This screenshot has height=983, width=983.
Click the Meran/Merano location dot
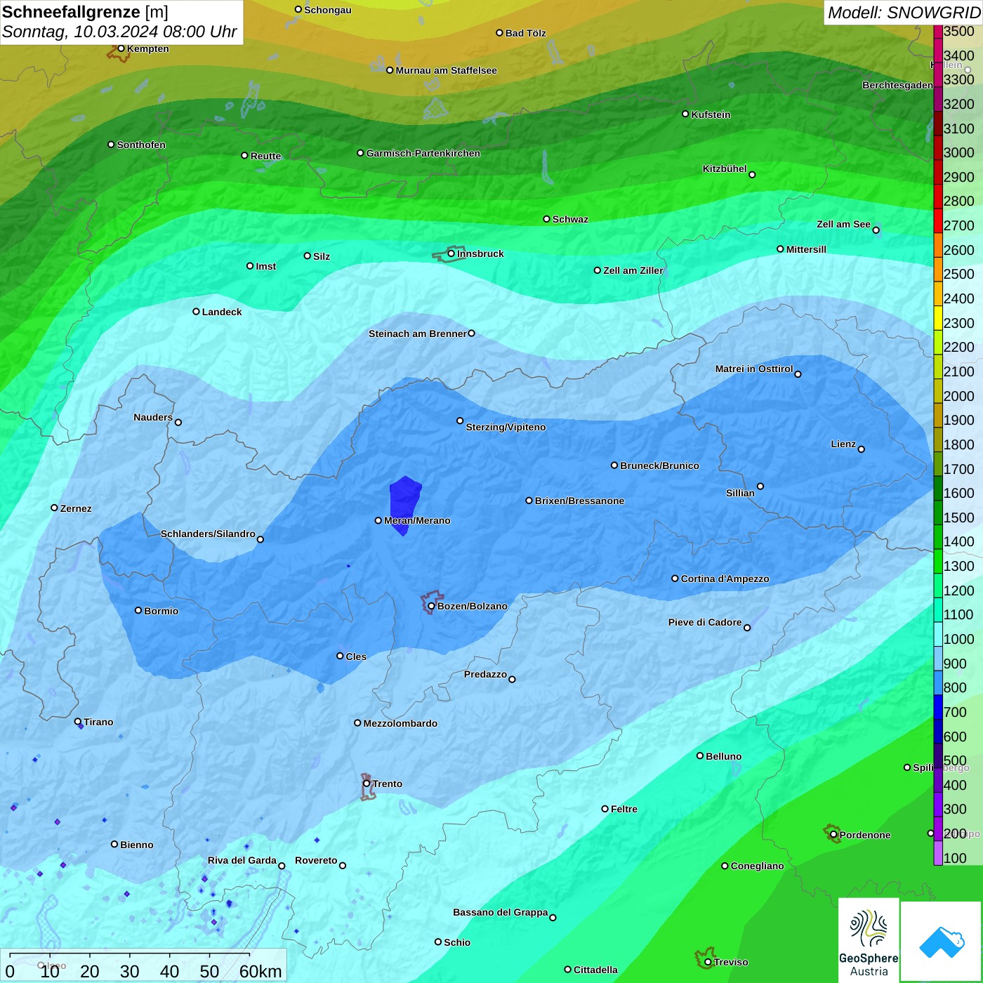click(378, 520)
